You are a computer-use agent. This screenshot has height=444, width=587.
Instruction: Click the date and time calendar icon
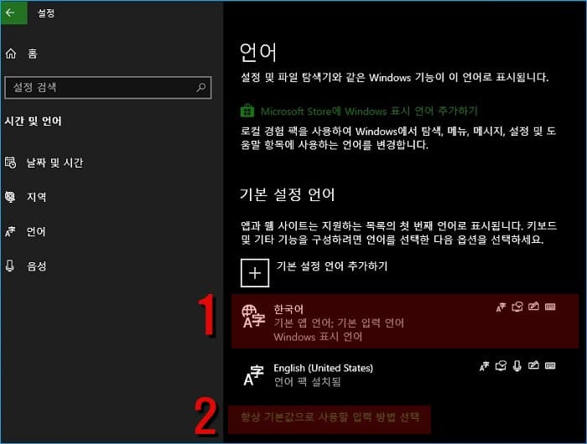pos(10,163)
